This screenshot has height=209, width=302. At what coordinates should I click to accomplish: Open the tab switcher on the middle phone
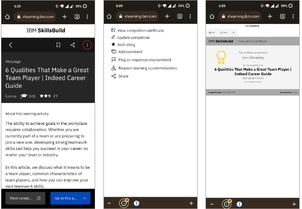179,16
